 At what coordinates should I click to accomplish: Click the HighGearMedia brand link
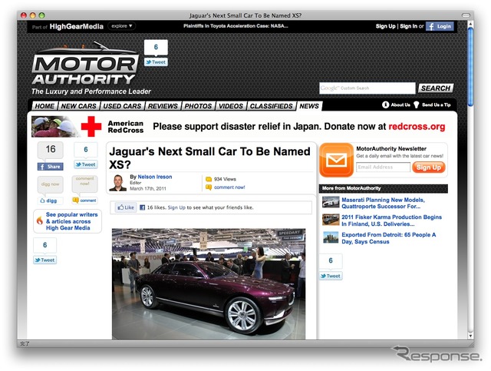(x=77, y=26)
